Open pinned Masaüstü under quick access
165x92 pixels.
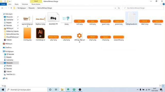(x=10, y=17)
